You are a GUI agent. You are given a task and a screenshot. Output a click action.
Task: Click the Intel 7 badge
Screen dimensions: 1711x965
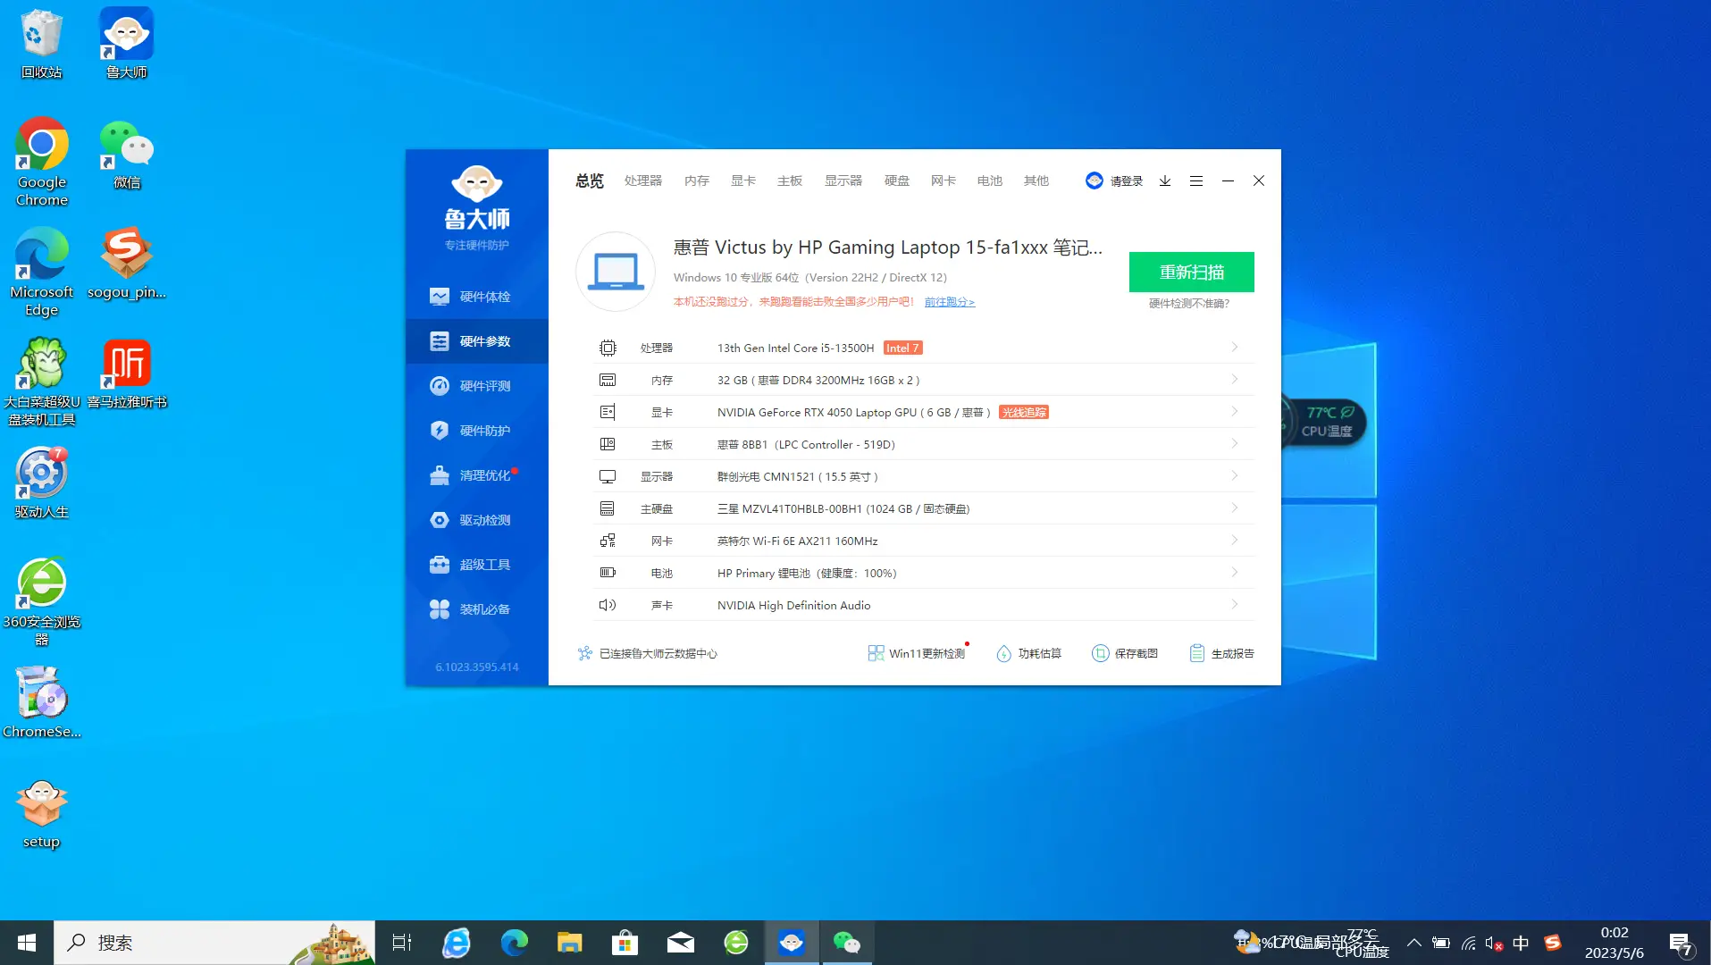(x=902, y=348)
